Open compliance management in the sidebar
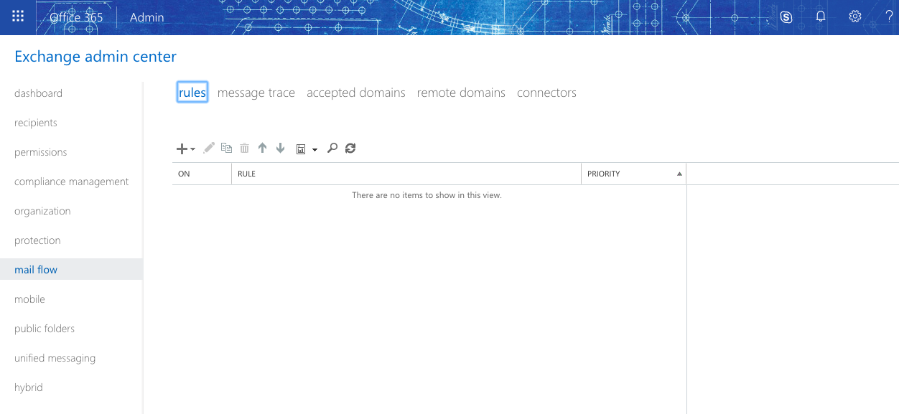This screenshot has height=414, width=899. pyautogui.click(x=72, y=182)
